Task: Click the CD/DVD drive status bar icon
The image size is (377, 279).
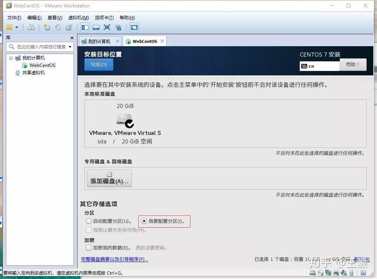Action: click(x=320, y=273)
